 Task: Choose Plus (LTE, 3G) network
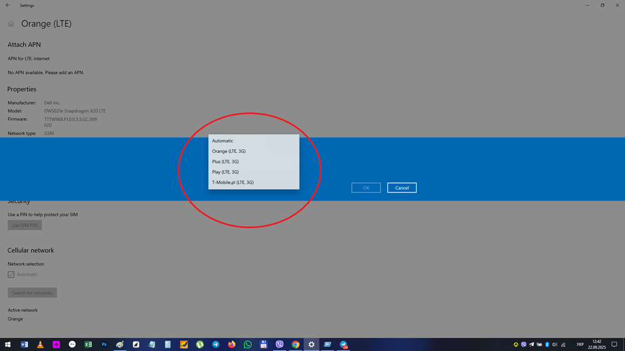253,162
